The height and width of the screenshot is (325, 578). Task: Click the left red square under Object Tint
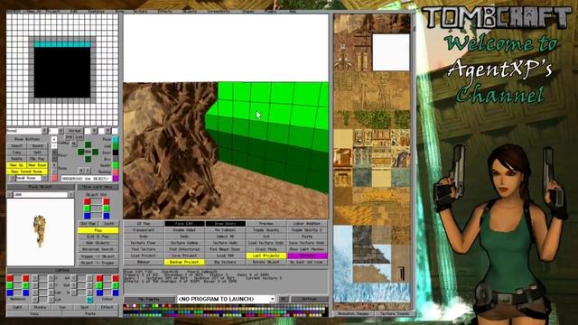point(87,201)
